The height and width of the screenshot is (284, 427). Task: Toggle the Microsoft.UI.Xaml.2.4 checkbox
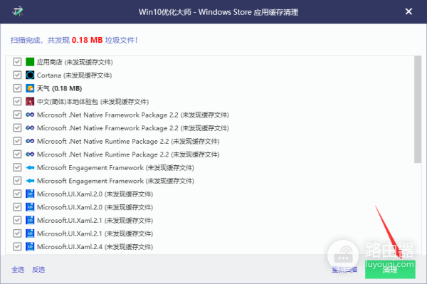coord(17,246)
